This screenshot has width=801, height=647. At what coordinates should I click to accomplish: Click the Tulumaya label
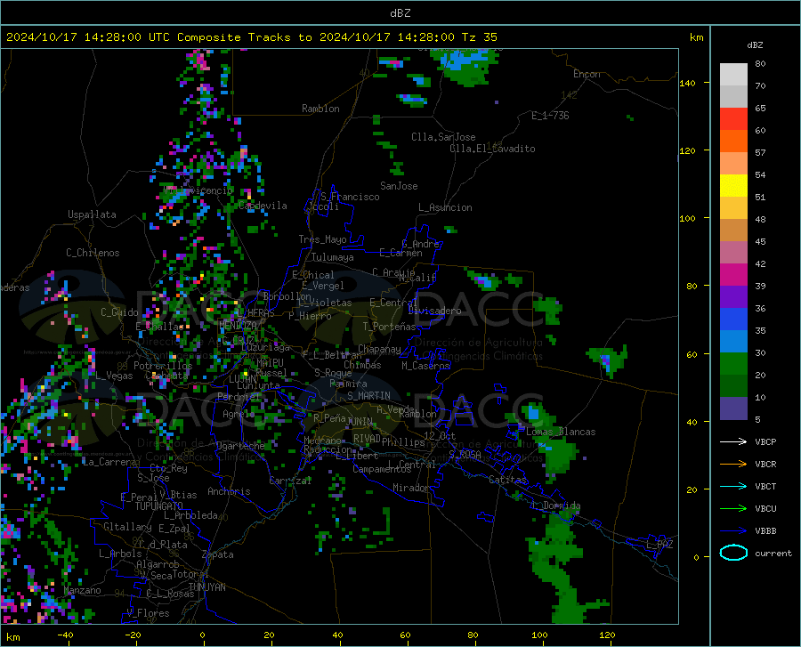[x=333, y=257]
